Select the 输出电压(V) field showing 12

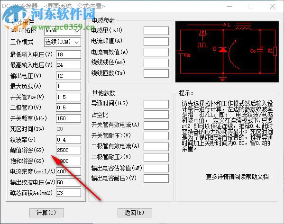[68, 76]
